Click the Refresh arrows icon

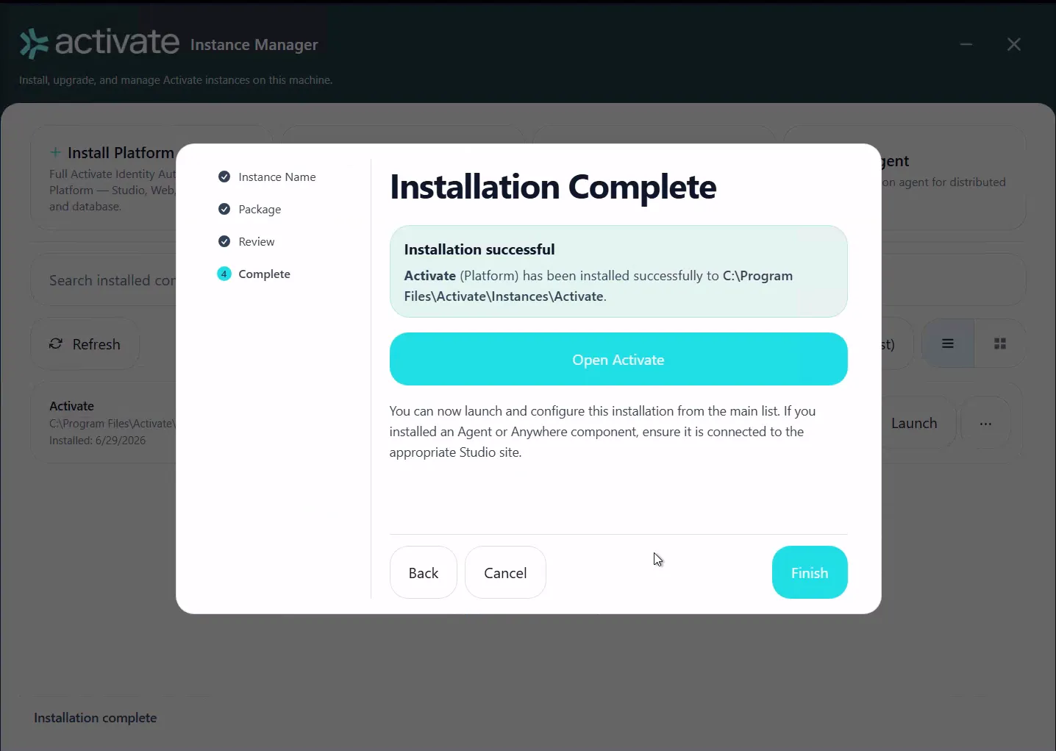[x=56, y=344]
